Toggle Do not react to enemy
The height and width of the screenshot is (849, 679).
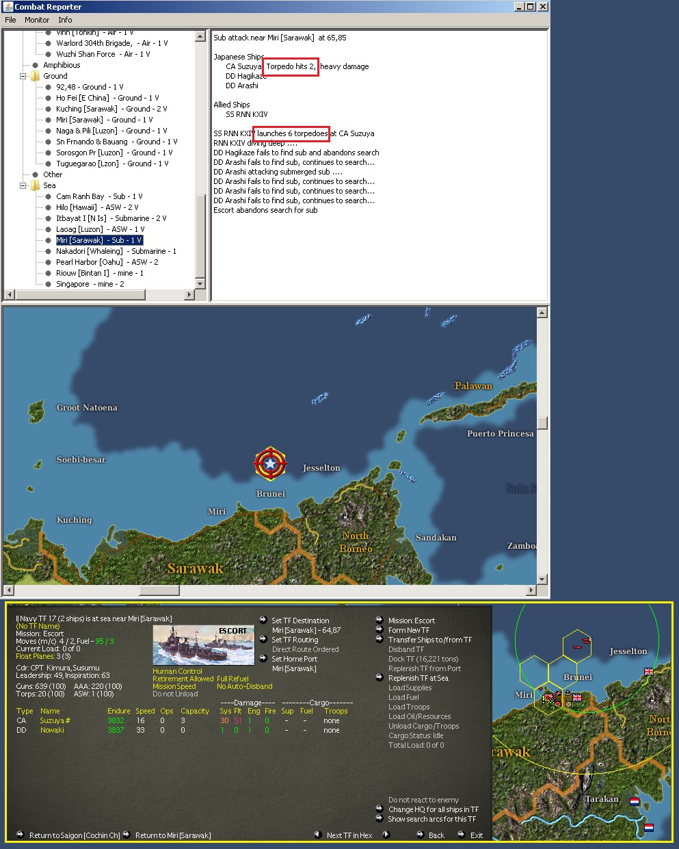click(x=423, y=800)
